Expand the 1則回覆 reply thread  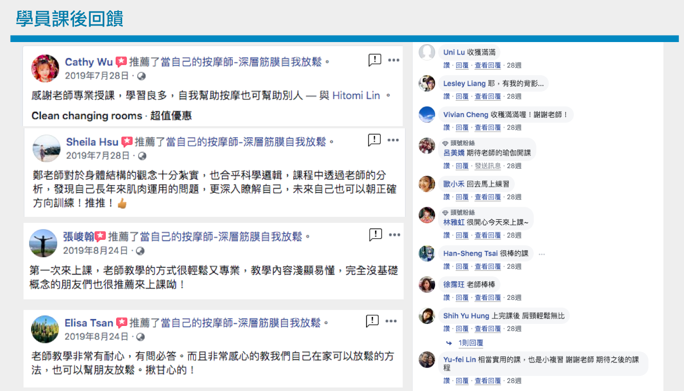click(x=470, y=343)
